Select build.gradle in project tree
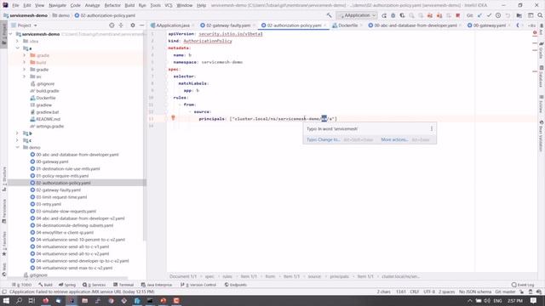 point(48,91)
